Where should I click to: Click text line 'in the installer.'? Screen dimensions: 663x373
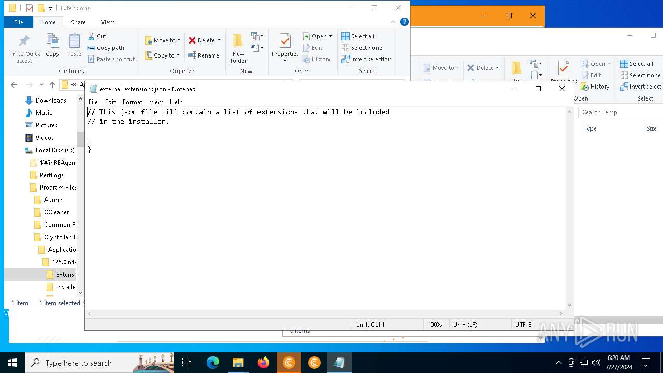click(134, 121)
